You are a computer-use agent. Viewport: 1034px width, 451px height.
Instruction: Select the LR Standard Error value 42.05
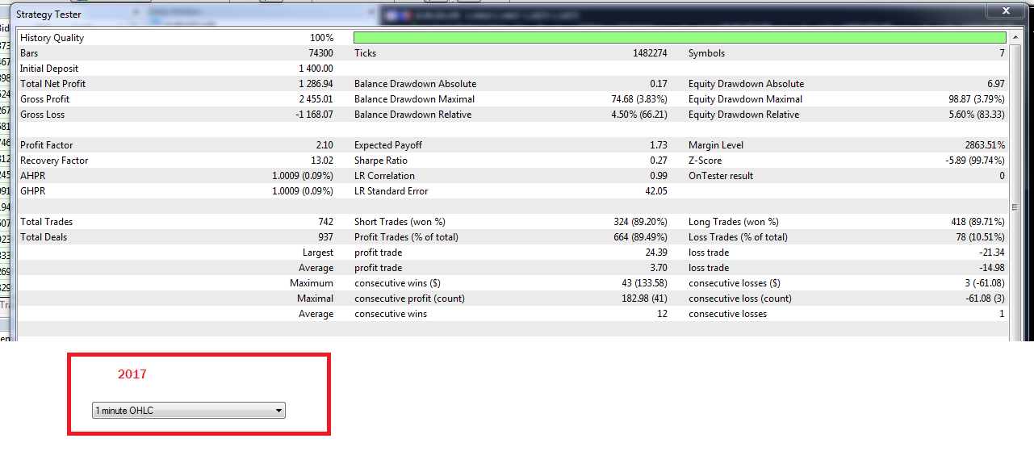(655, 191)
